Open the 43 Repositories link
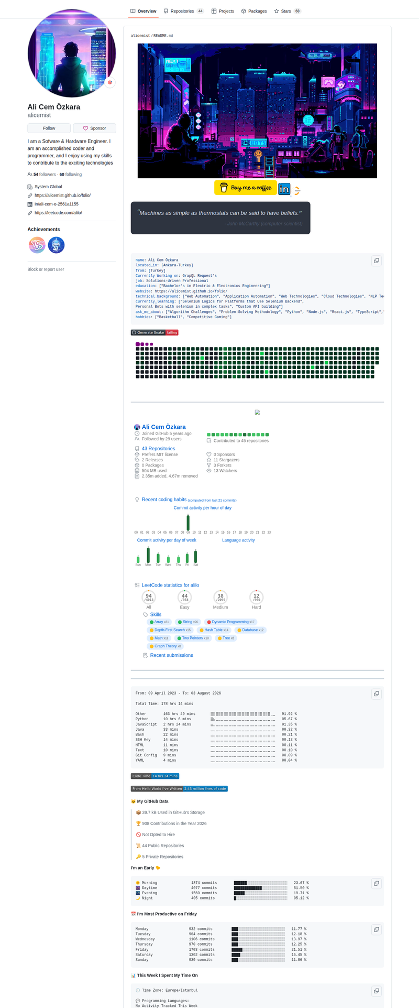The height and width of the screenshot is (1008, 419). coord(158,449)
